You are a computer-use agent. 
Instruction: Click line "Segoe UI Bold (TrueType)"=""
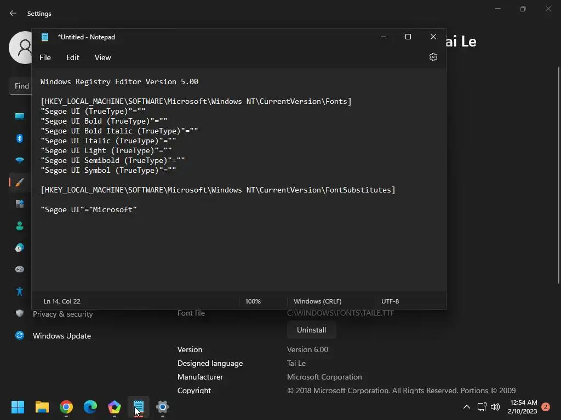[x=104, y=121]
